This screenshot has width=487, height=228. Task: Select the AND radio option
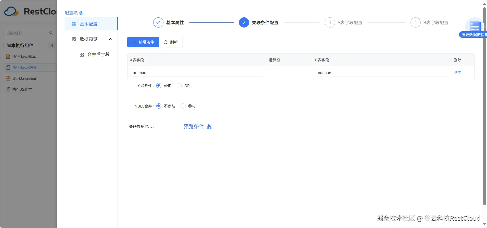click(159, 86)
